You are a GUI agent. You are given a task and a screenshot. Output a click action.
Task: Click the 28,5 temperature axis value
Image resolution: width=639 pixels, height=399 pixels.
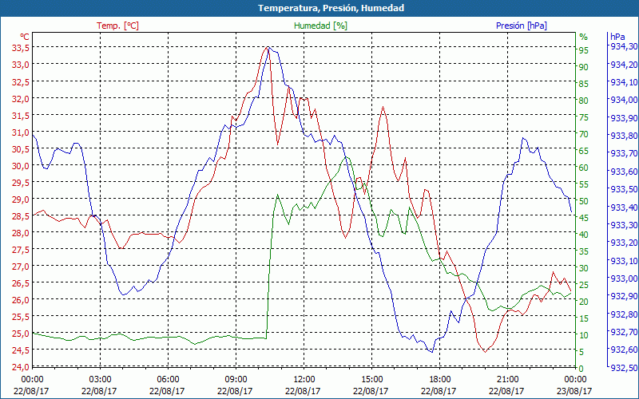pos(20,215)
